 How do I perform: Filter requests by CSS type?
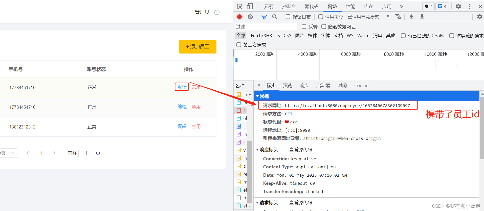[288, 36]
